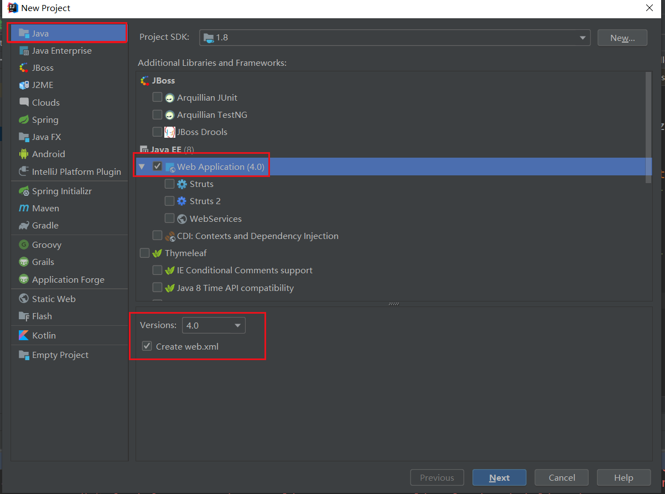Select the Kotlin icon

click(x=24, y=335)
